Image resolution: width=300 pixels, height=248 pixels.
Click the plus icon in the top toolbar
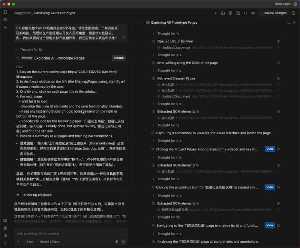215,13
